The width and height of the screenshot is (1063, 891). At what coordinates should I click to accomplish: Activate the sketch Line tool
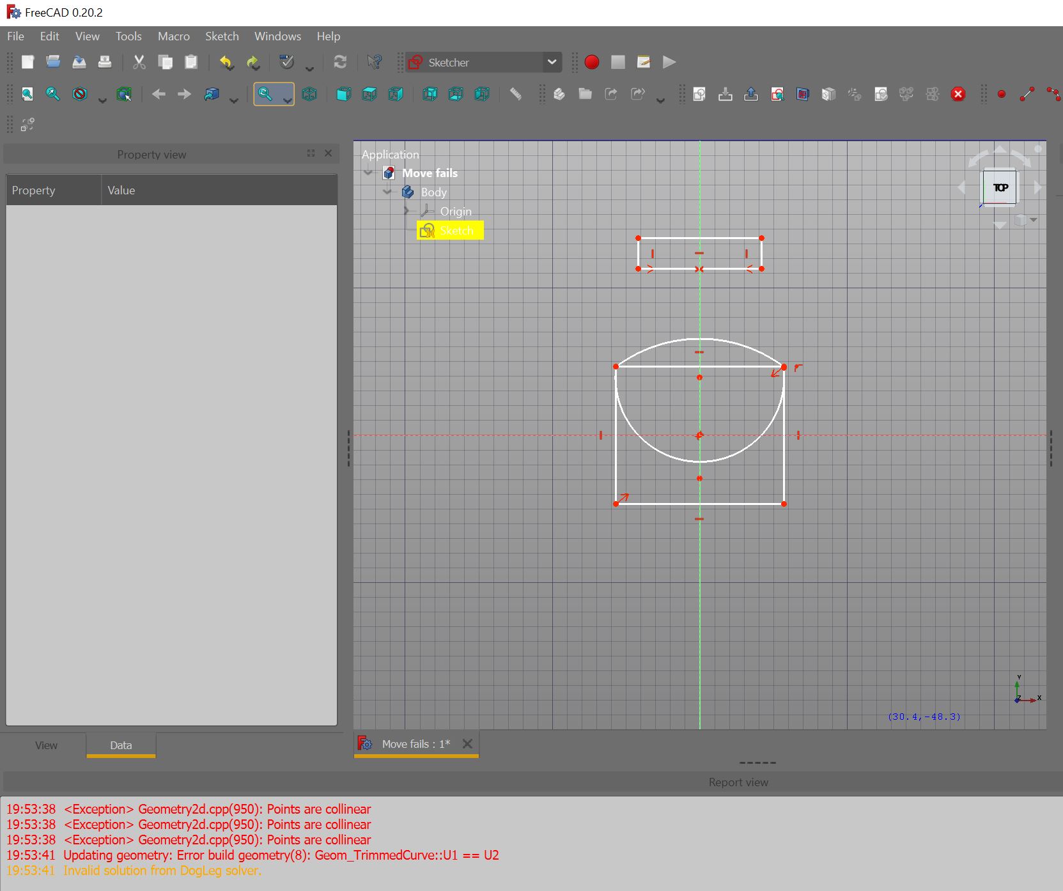1027,94
